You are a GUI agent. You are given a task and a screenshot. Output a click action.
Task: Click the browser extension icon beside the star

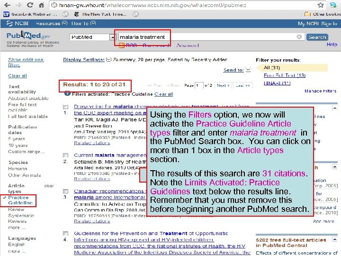tap(333, 5)
